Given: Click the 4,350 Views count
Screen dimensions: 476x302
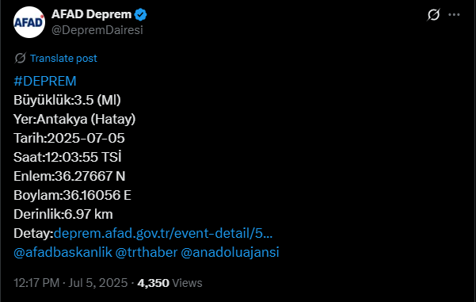Looking at the screenshot, I should click(169, 283).
